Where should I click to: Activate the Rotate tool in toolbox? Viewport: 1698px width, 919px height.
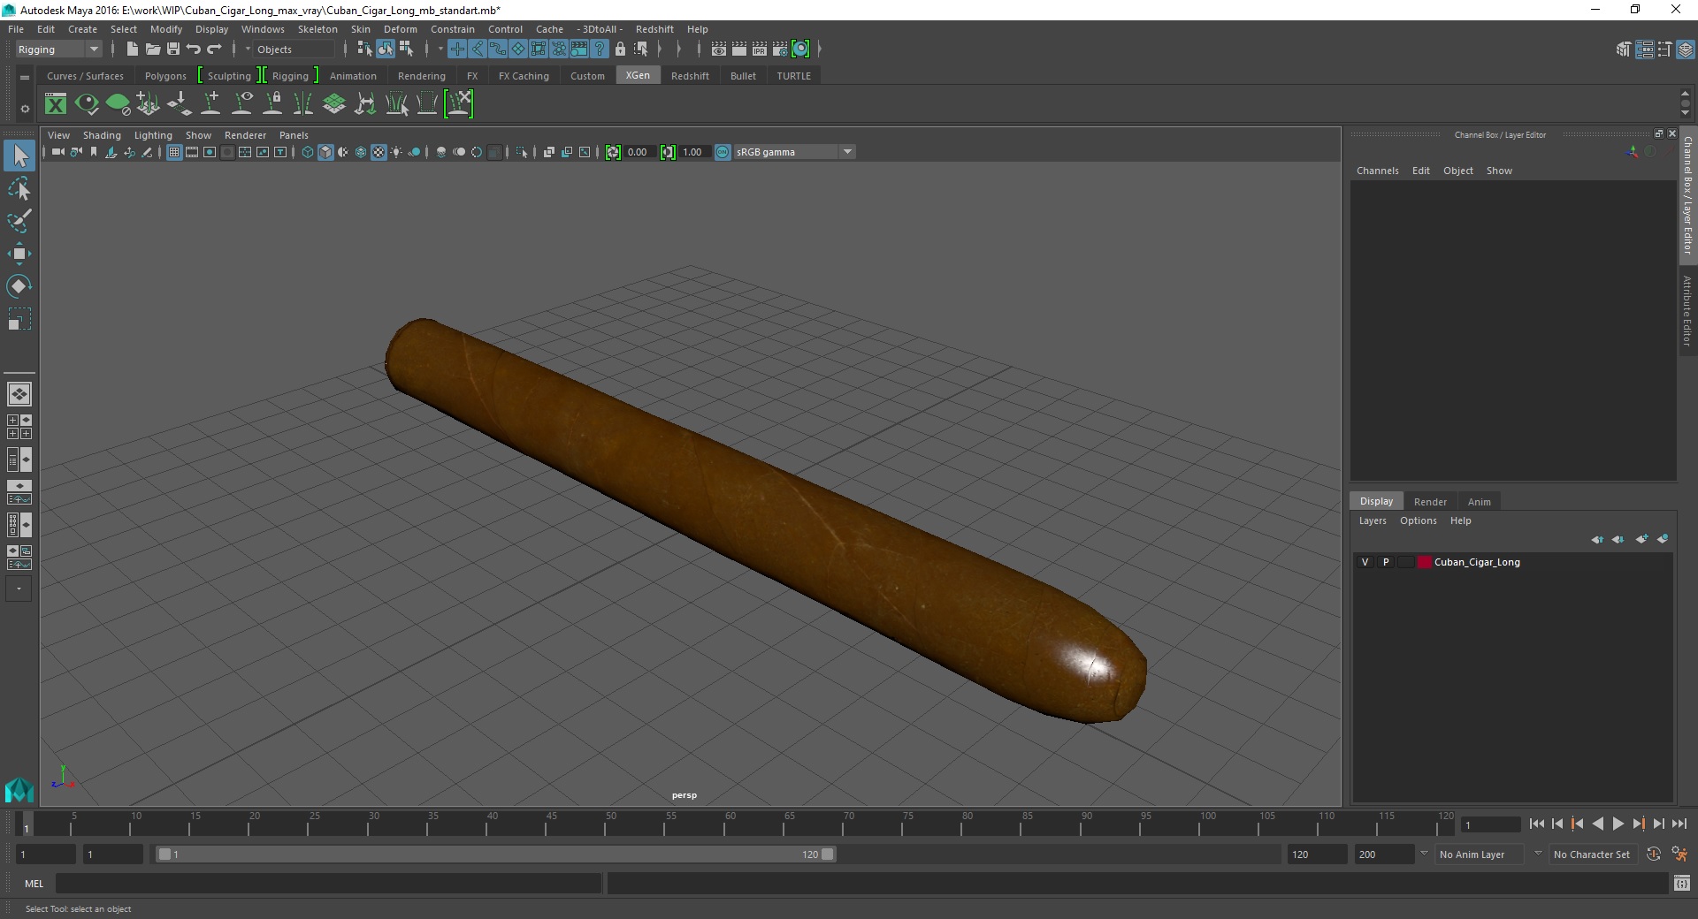[19, 286]
